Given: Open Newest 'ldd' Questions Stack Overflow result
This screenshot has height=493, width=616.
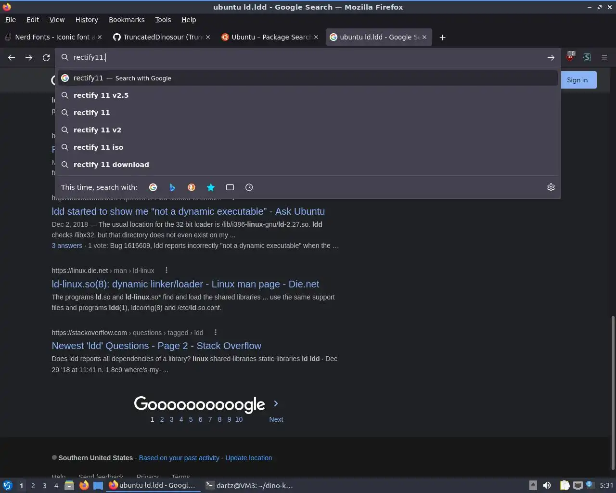Looking at the screenshot, I should click(156, 346).
